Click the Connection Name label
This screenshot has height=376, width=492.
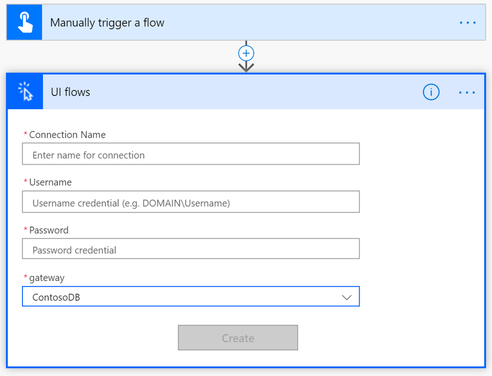pos(67,135)
